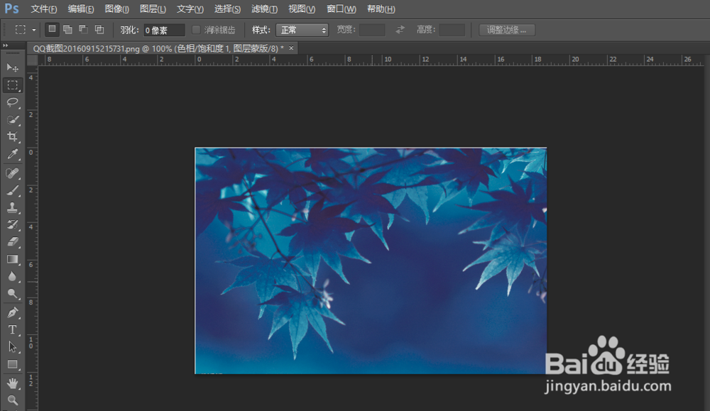Select the Spot Healing Brush tool
Image resolution: width=710 pixels, height=411 pixels.
(x=12, y=173)
